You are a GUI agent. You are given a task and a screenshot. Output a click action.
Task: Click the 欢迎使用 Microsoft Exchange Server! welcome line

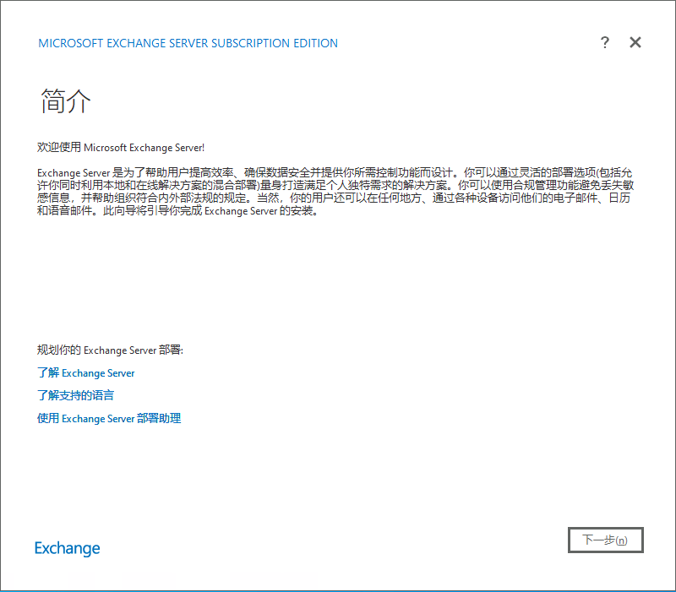coord(121,146)
